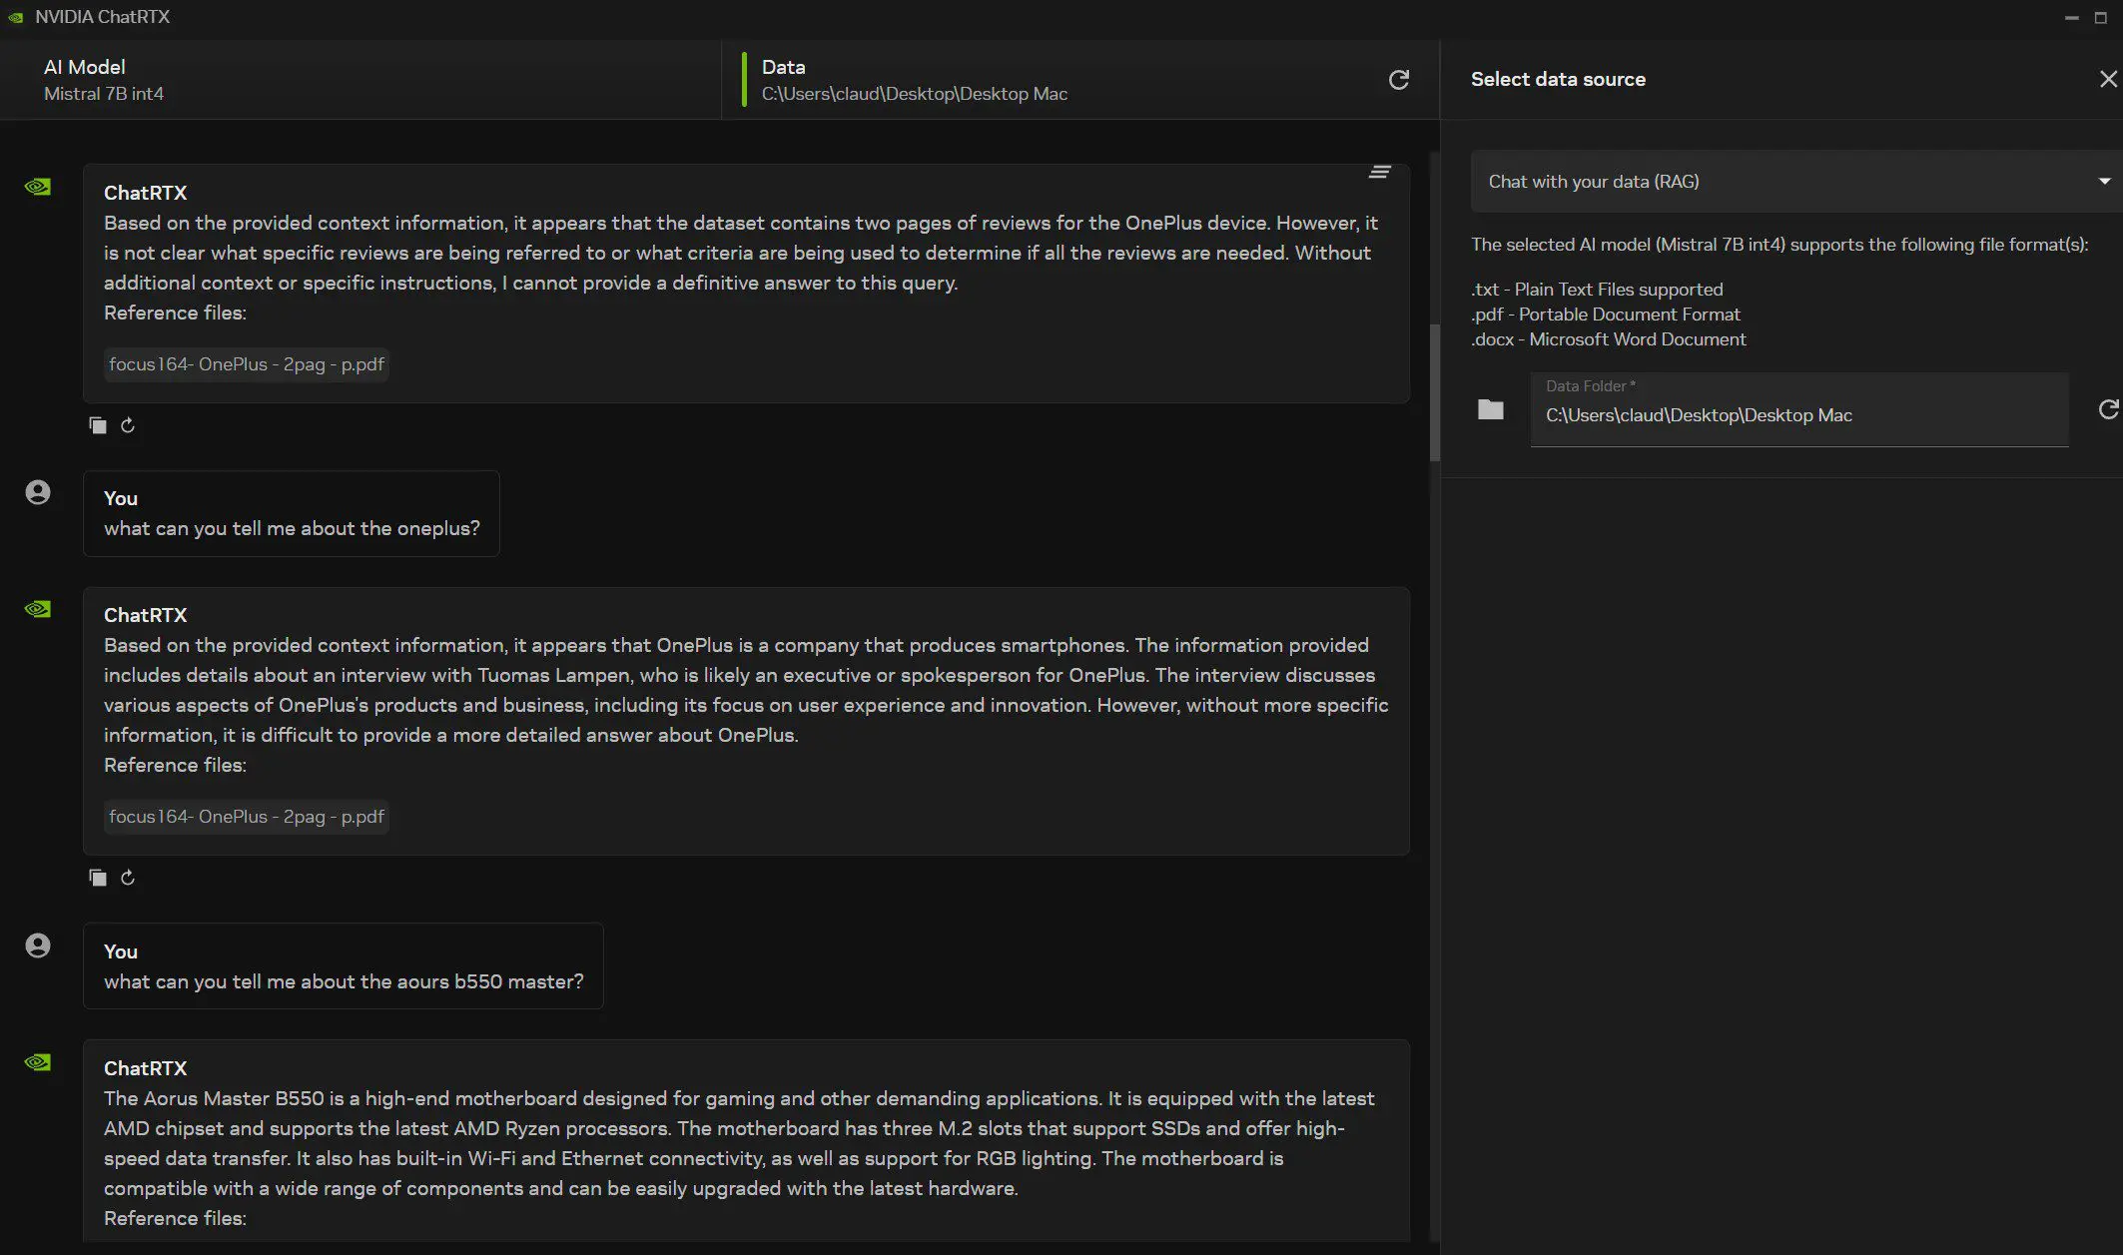Regenerate the reply about two pages of reviews
Screen dimensions: 2123x1255
[128, 425]
